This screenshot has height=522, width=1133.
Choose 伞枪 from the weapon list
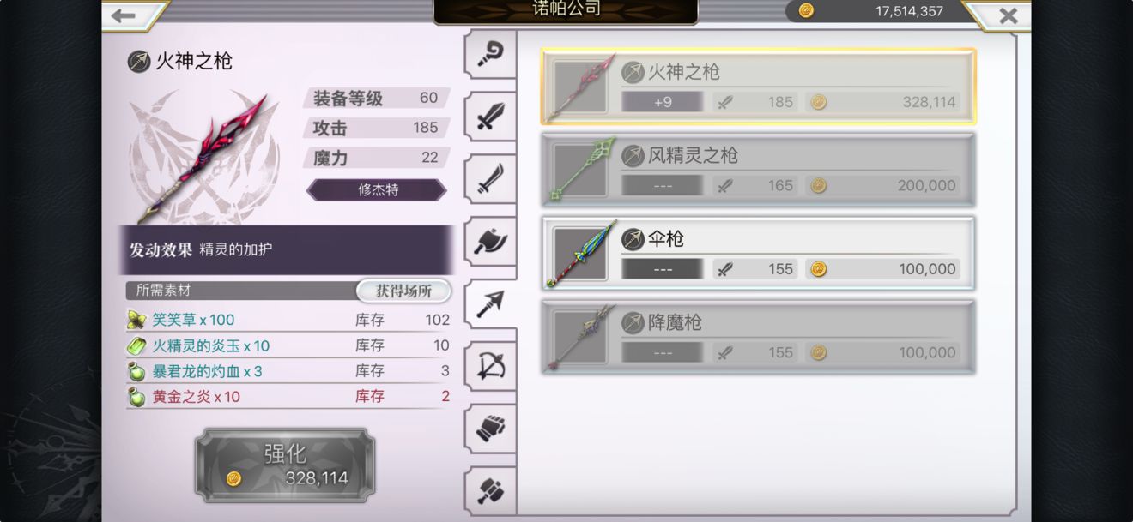tap(758, 254)
